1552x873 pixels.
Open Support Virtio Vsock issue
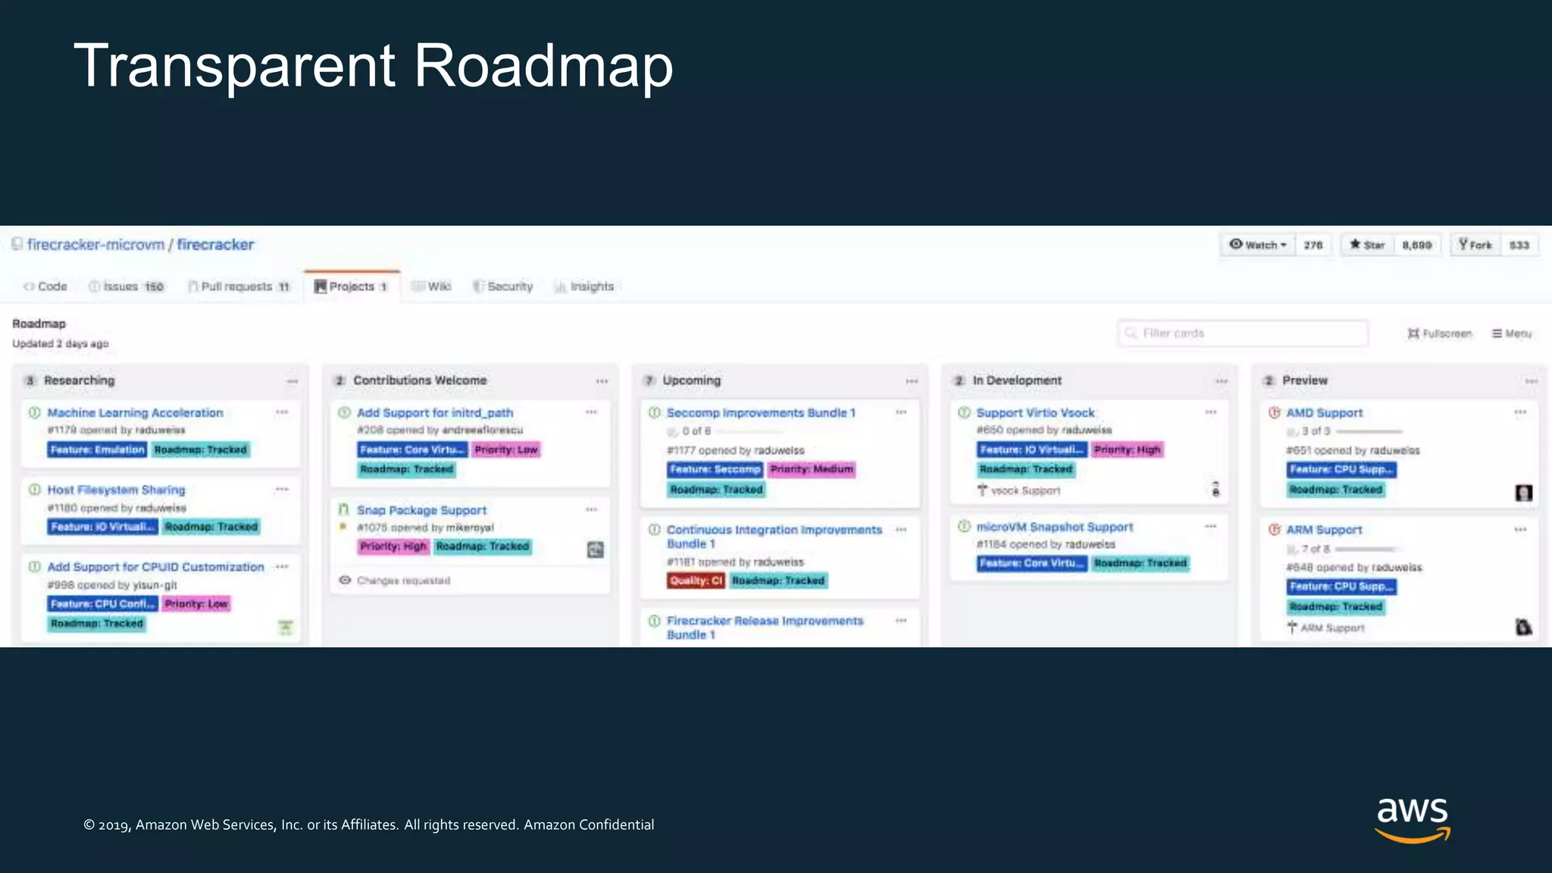pos(1035,413)
